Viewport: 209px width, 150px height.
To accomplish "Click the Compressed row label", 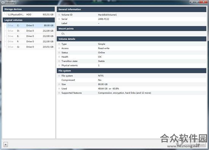I will coord(68,80).
